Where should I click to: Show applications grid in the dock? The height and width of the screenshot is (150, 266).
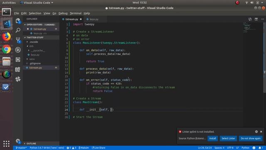[x=6, y=144]
